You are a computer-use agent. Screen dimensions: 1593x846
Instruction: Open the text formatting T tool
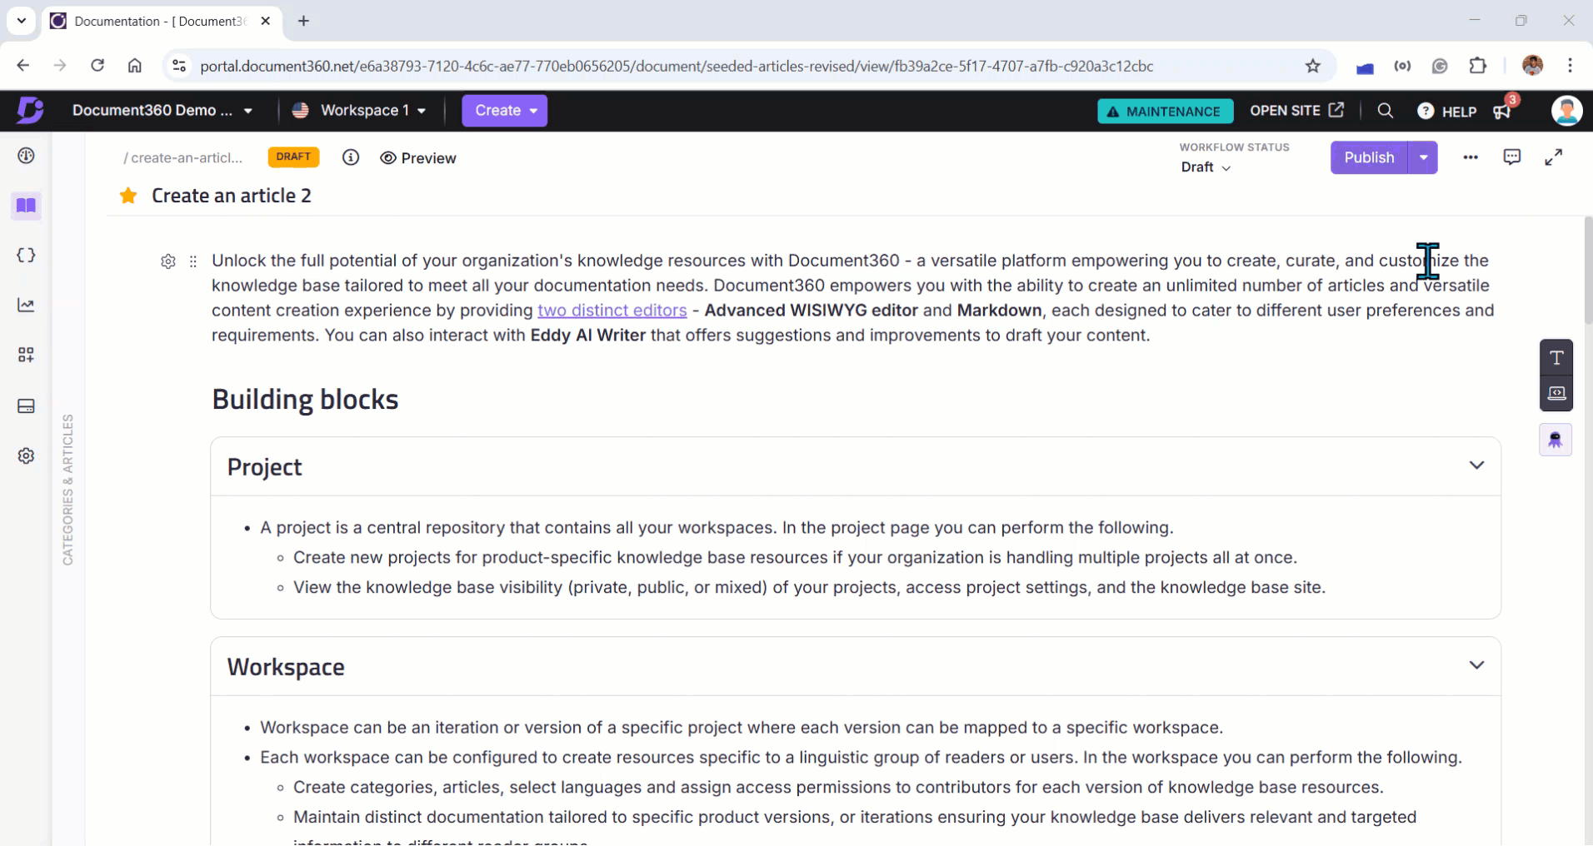(1556, 358)
